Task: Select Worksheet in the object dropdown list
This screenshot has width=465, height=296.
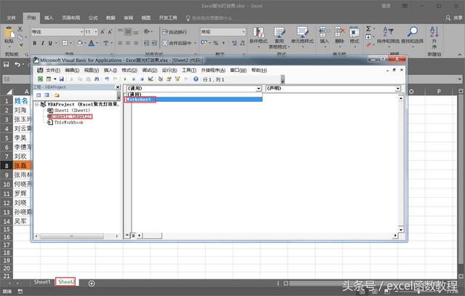Action: click(x=193, y=100)
